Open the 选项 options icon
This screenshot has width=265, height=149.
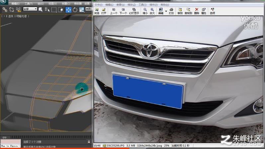[x=212, y=11]
